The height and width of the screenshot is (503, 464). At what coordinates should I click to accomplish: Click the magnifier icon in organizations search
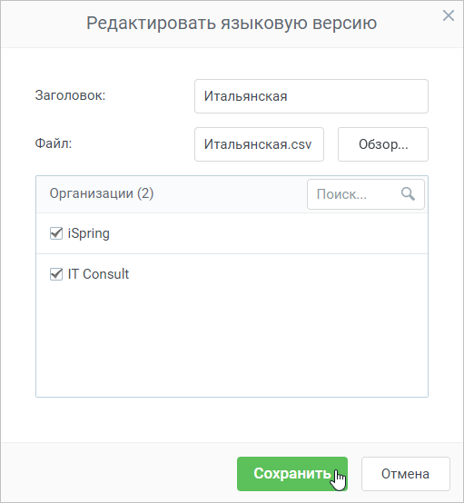click(x=408, y=194)
